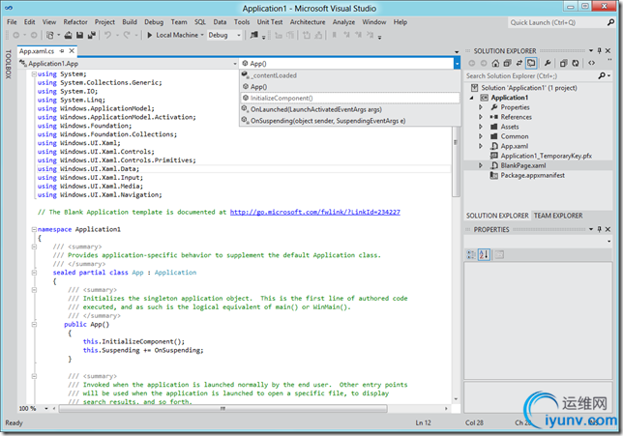Select _contentLoaded in the member list
623x436 pixels.
point(350,75)
